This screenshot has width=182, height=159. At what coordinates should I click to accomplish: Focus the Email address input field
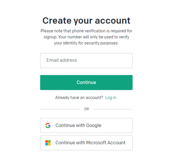86,61
